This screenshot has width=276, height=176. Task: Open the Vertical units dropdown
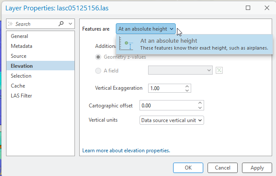click(x=172, y=120)
